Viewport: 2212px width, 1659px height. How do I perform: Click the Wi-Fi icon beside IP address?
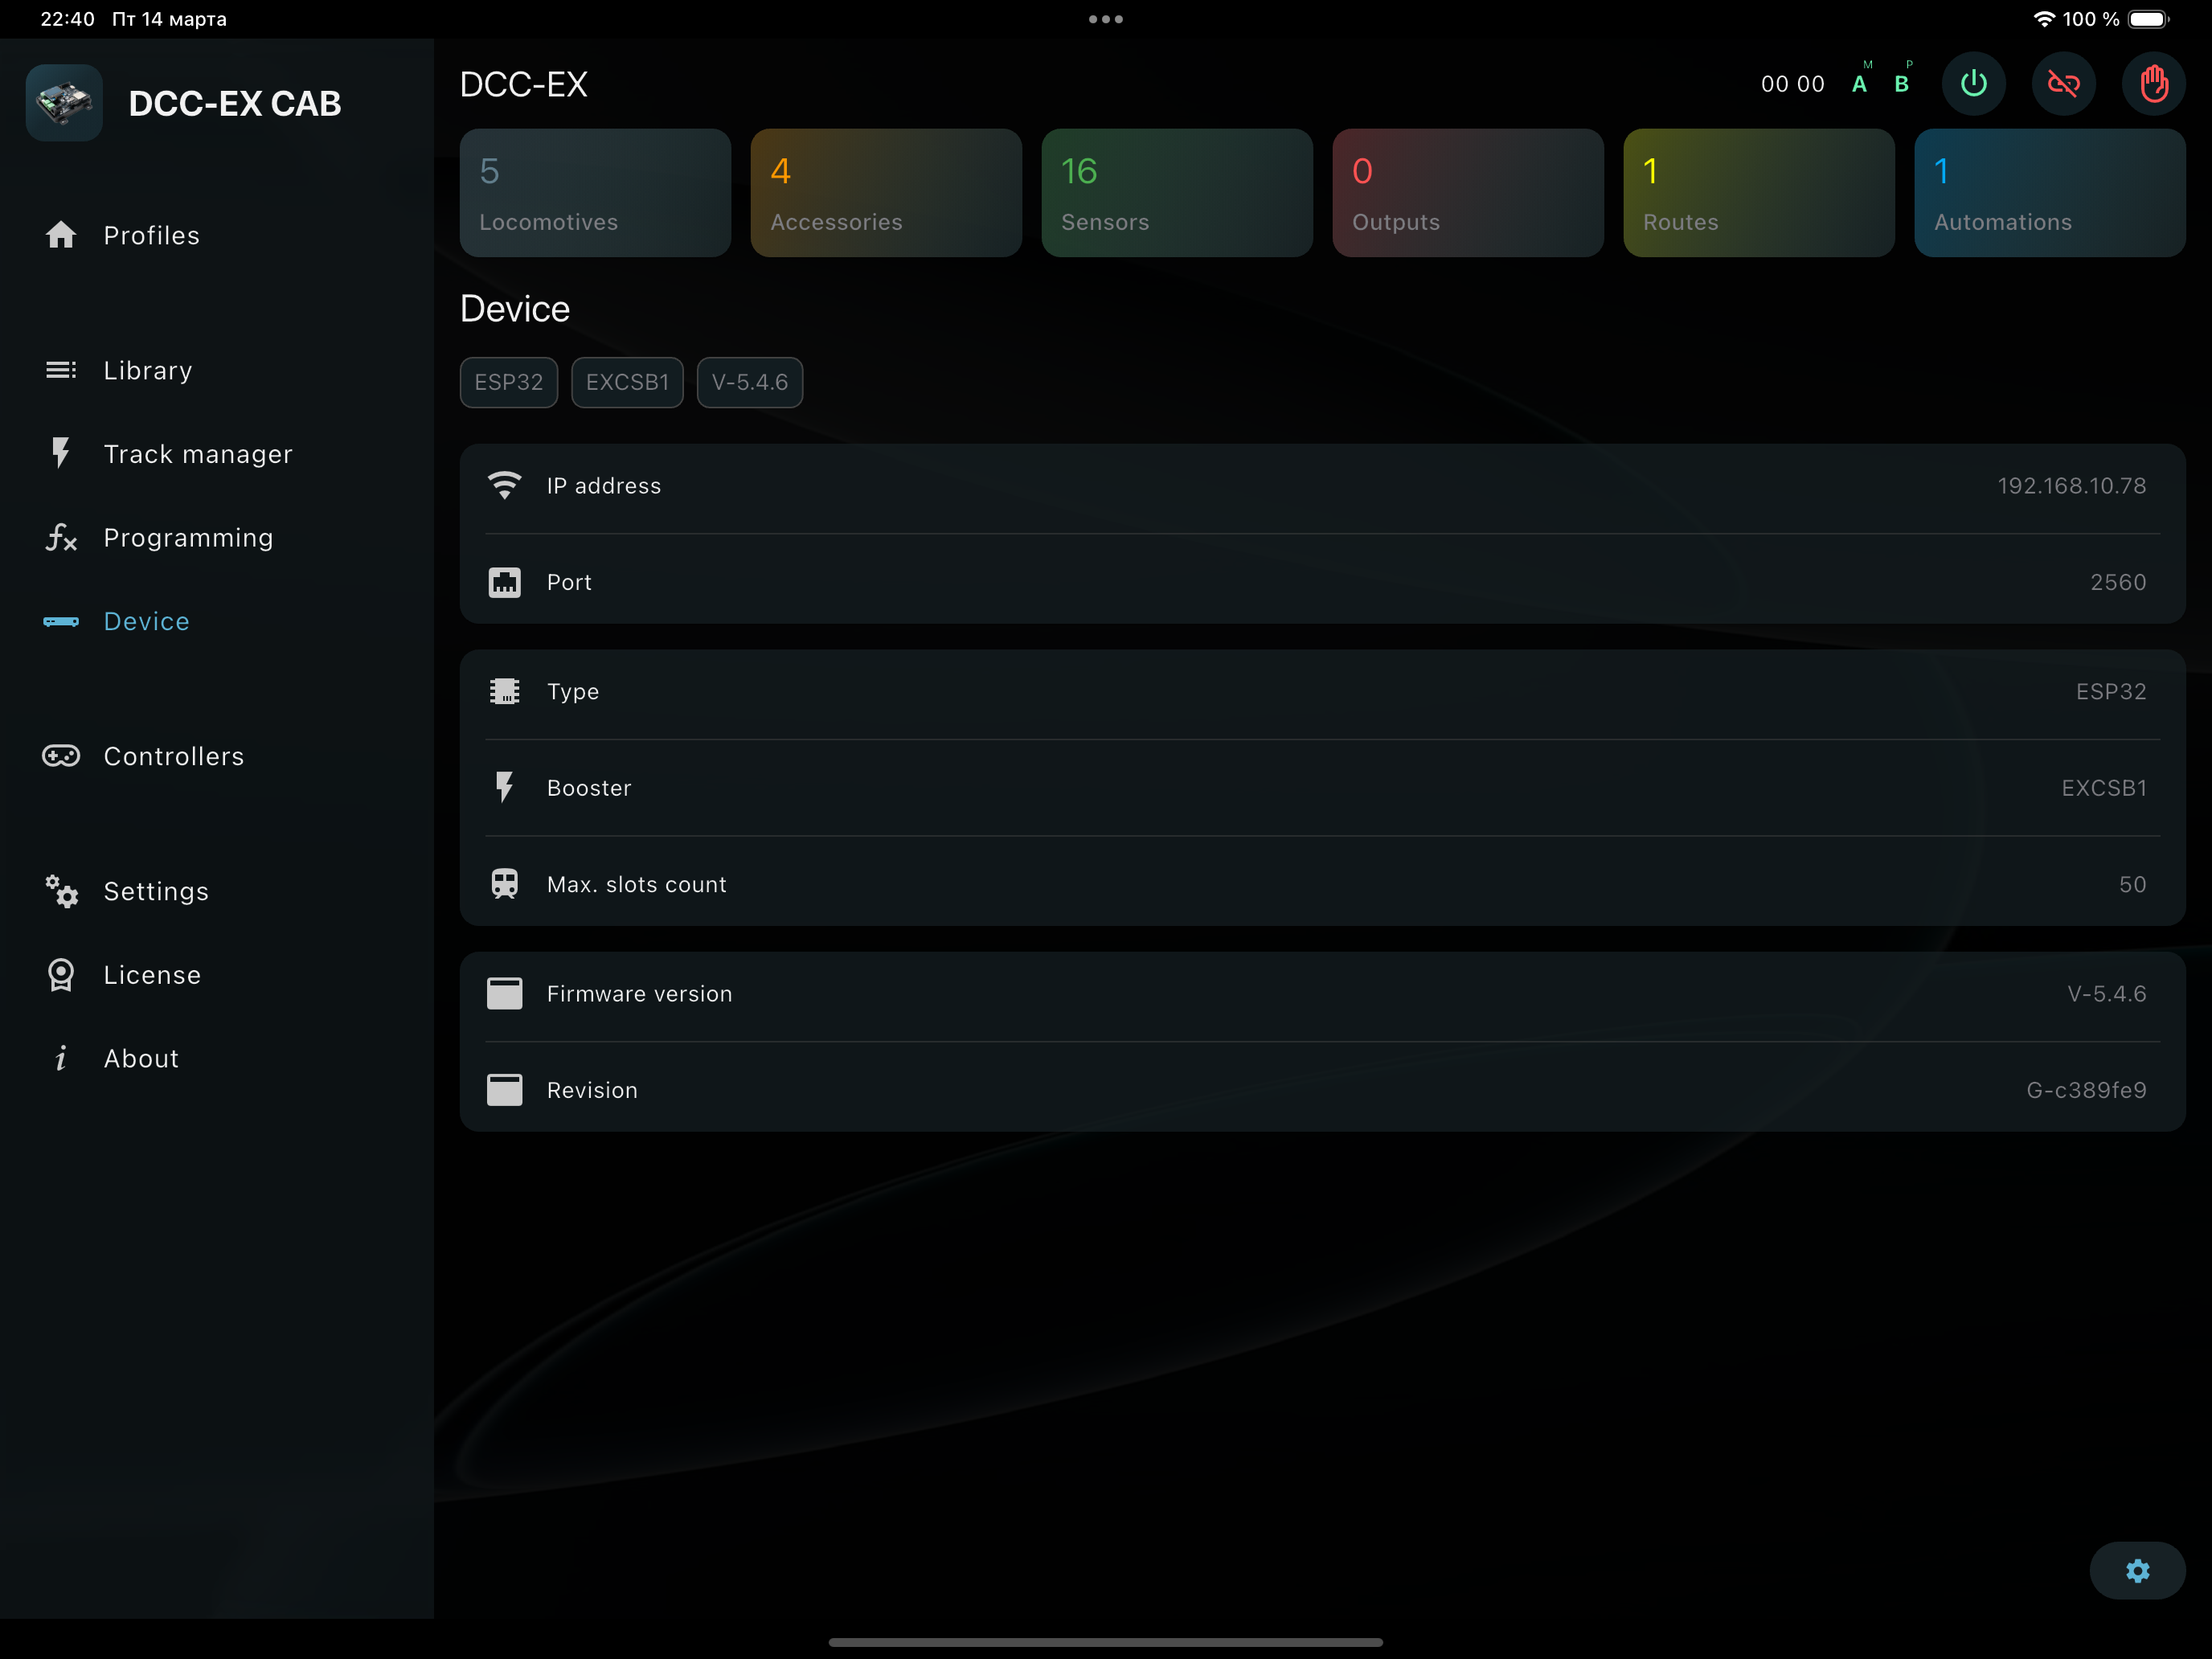(504, 485)
